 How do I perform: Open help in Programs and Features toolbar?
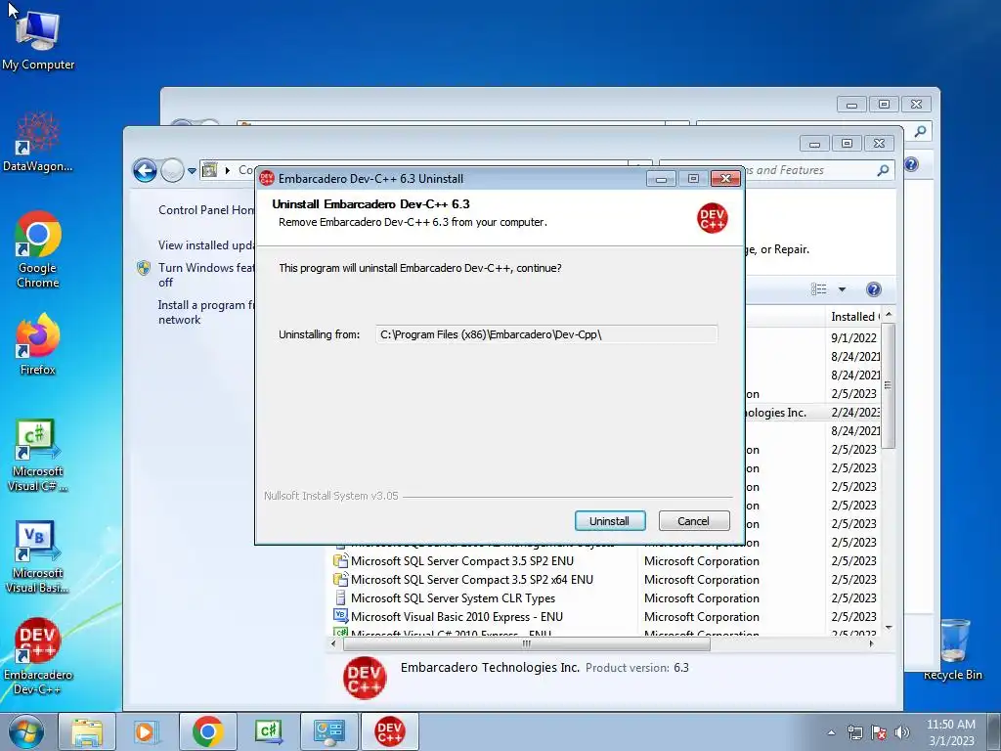[x=873, y=289]
